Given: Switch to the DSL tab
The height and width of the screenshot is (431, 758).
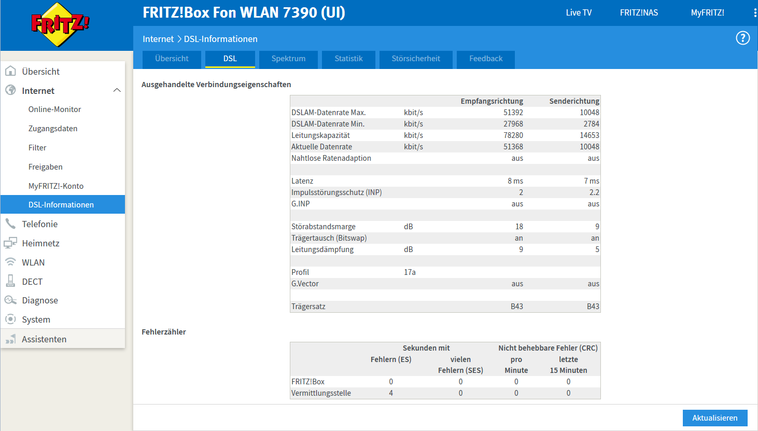Looking at the screenshot, I should (x=230, y=59).
